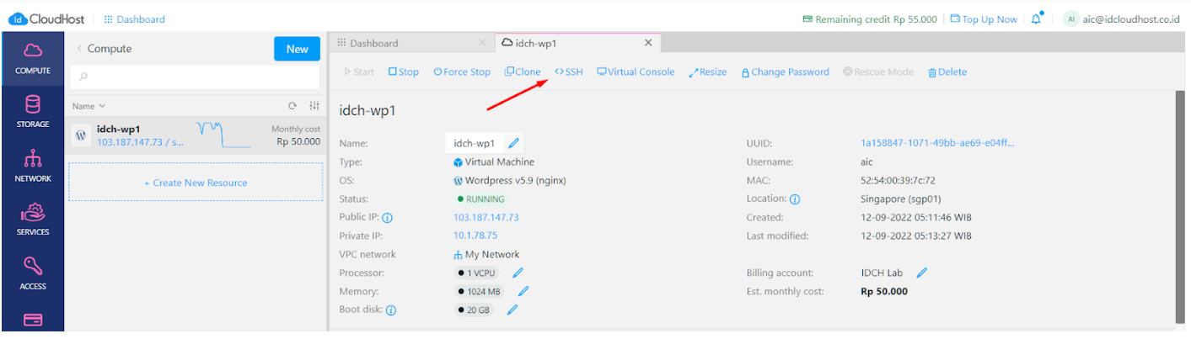The image size is (1191, 339).
Task: Open Services in the sidebar
Action: click(x=32, y=220)
